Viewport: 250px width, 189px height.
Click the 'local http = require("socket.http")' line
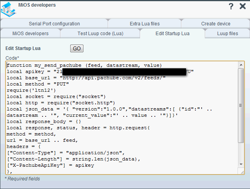click(61, 103)
